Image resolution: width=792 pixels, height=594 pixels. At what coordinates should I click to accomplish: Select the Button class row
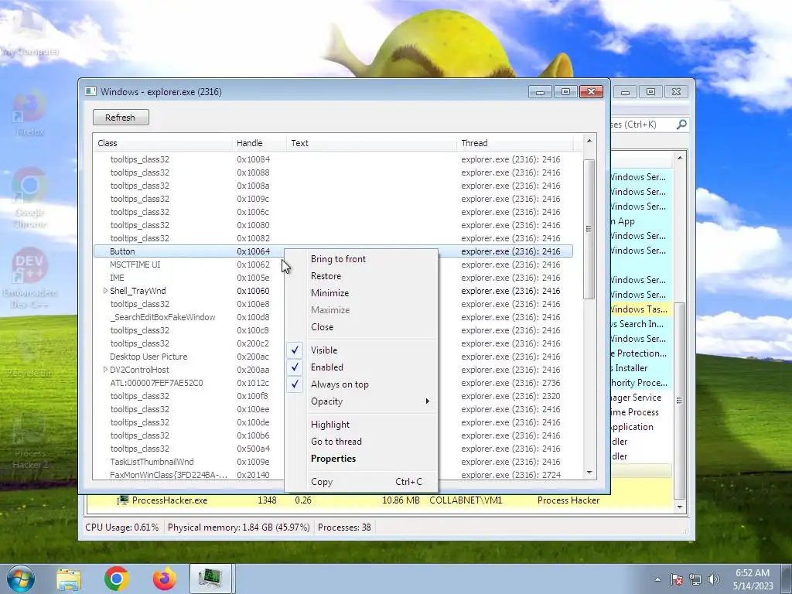(x=333, y=251)
